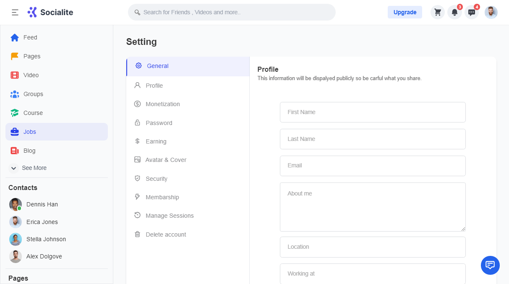
Task: Go to Delete account tab
Action: pyautogui.click(x=165, y=234)
